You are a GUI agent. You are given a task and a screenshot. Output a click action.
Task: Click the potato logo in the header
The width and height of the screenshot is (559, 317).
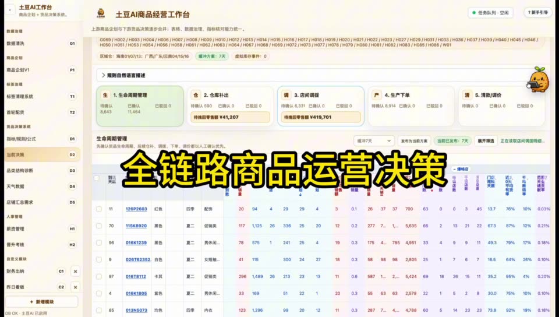coord(101,13)
